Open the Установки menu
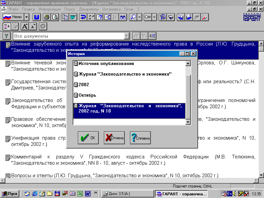264x198 pixels. point(112,9)
